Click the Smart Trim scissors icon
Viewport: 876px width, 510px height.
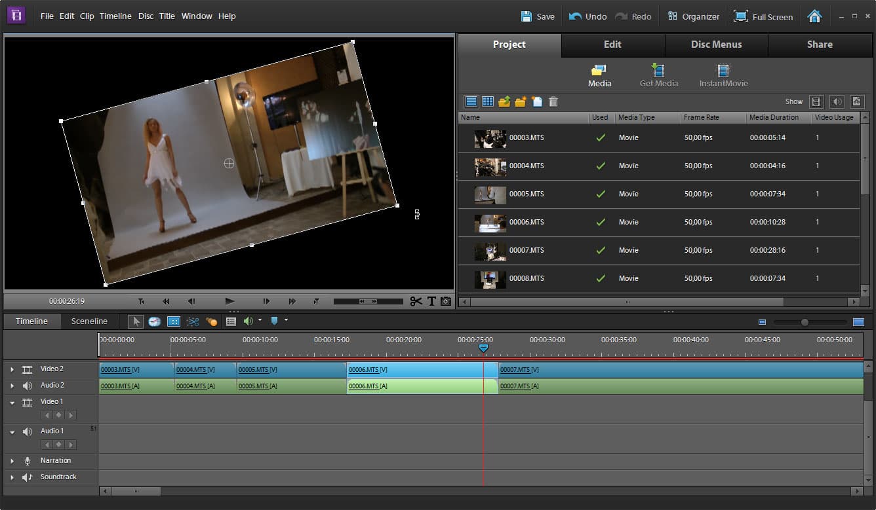pos(192,321)
